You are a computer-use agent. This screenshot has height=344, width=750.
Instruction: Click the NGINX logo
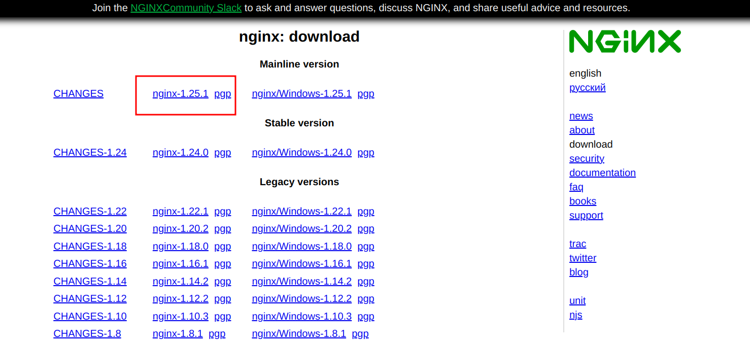tap(625, 41)
